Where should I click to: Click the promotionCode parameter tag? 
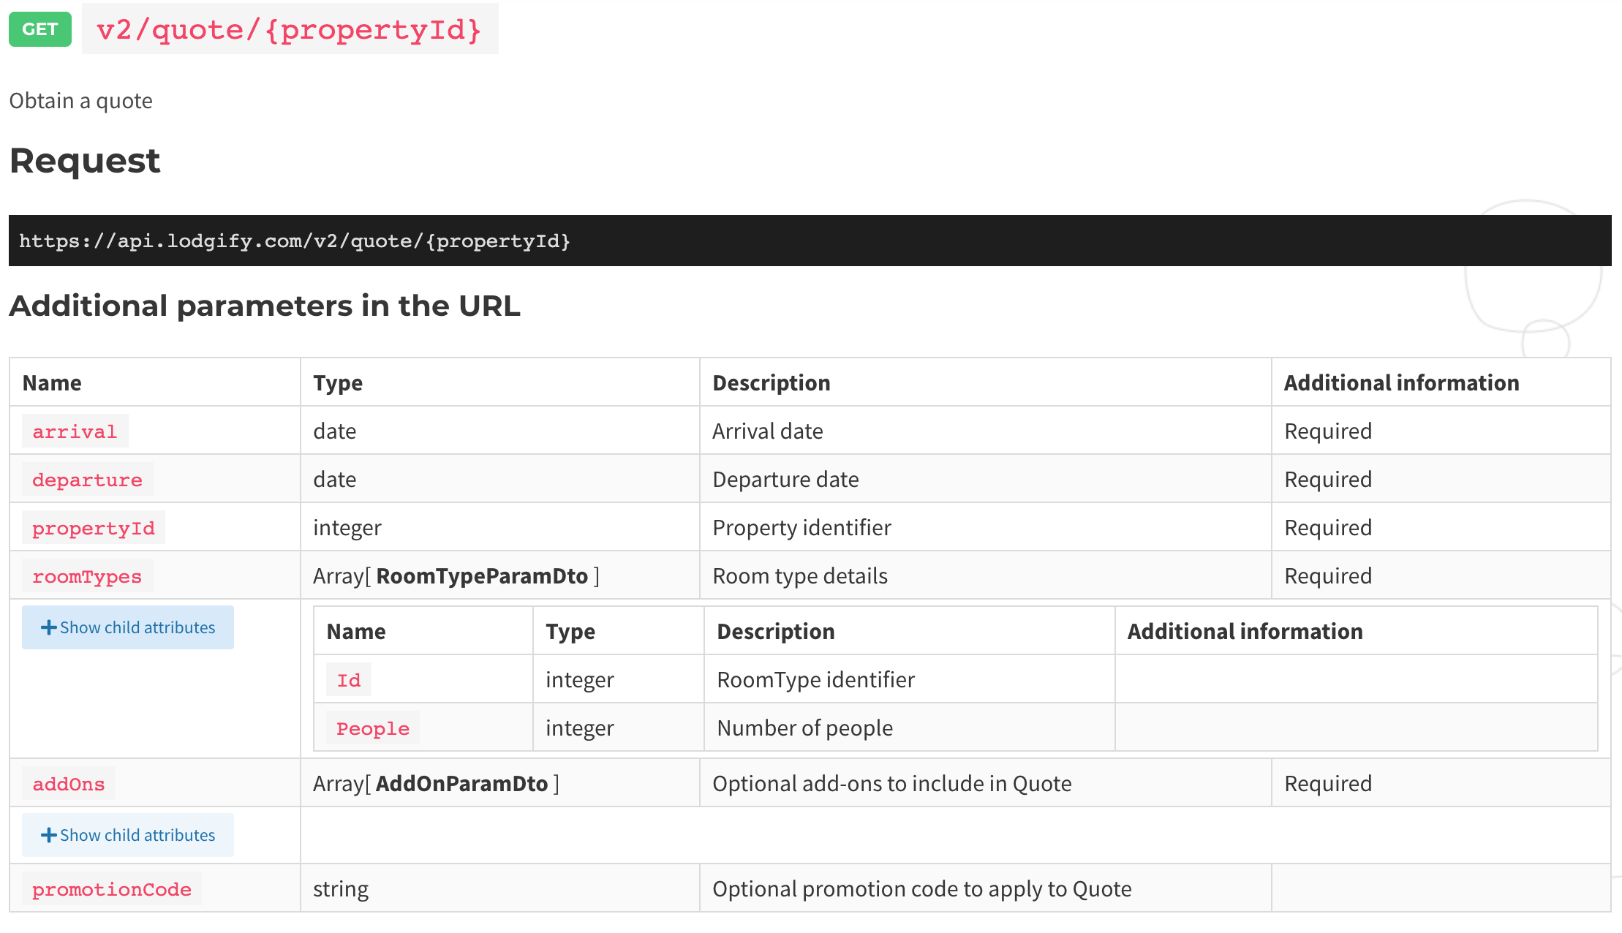point(111,889)
